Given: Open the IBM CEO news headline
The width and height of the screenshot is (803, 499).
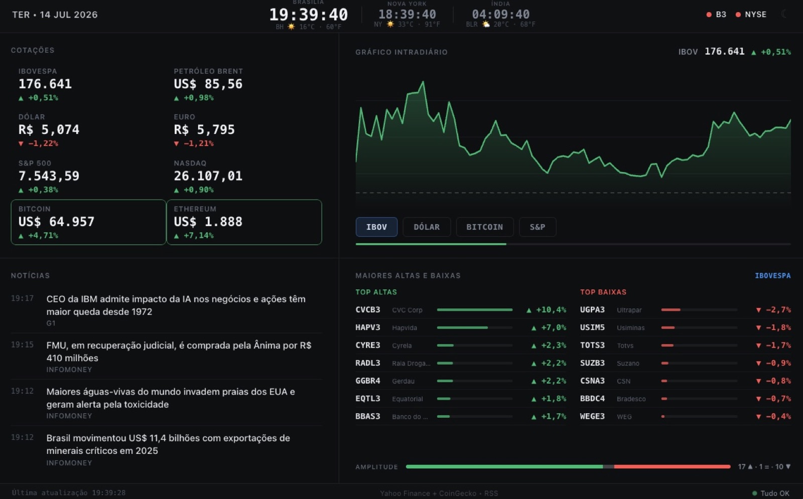Looking at the screenshot, I should point(176,305).
